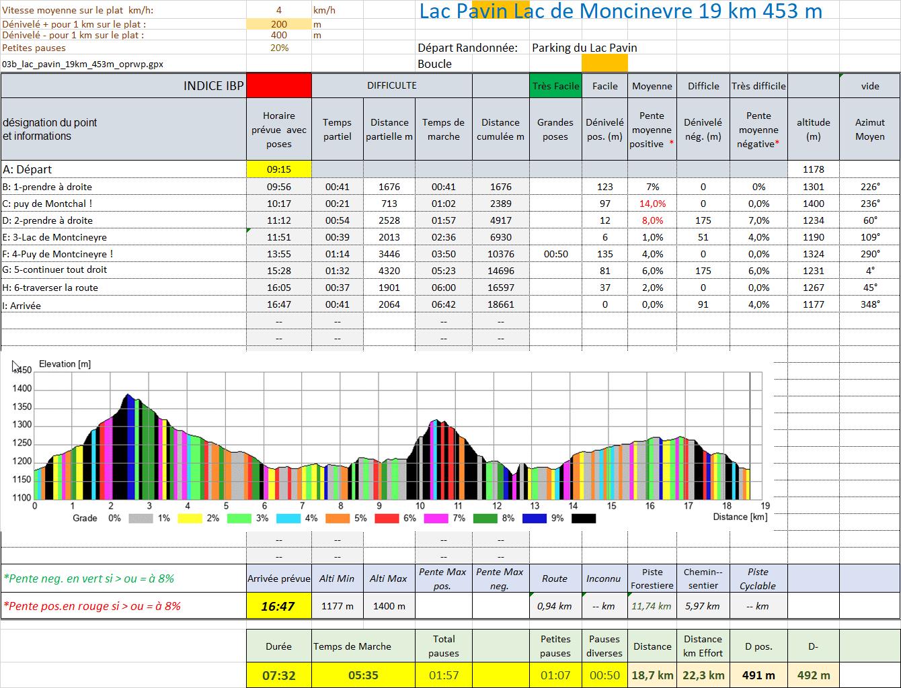Click the elevation profile chart peak near 1400
Image resolution: width=901 pixels, height=688 pixels.
tap(128, 396)
